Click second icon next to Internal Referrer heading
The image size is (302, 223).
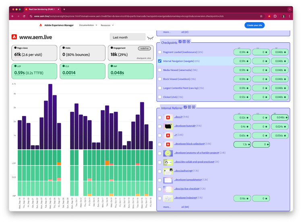point(189,107)
